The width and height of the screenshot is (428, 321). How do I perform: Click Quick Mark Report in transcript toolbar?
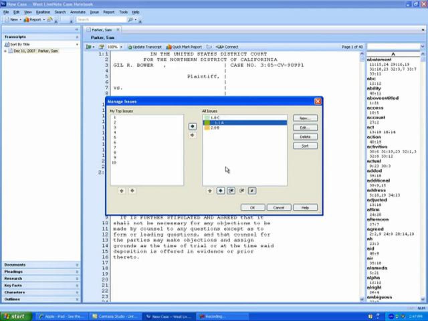184,47
